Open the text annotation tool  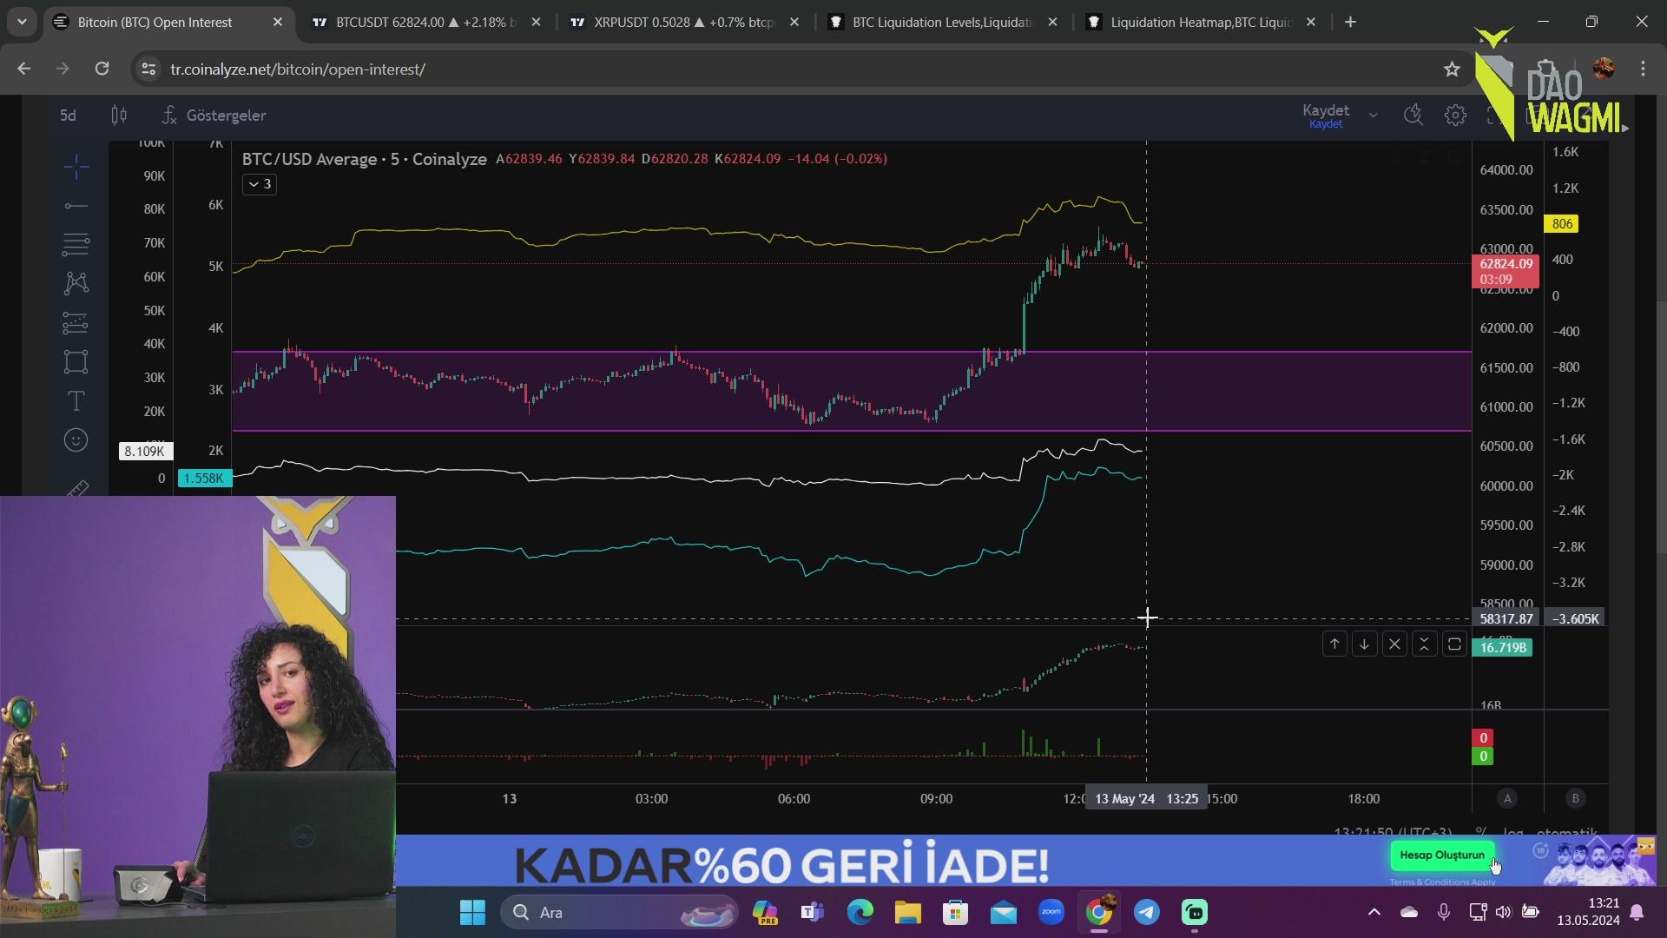tap(76, 401)
